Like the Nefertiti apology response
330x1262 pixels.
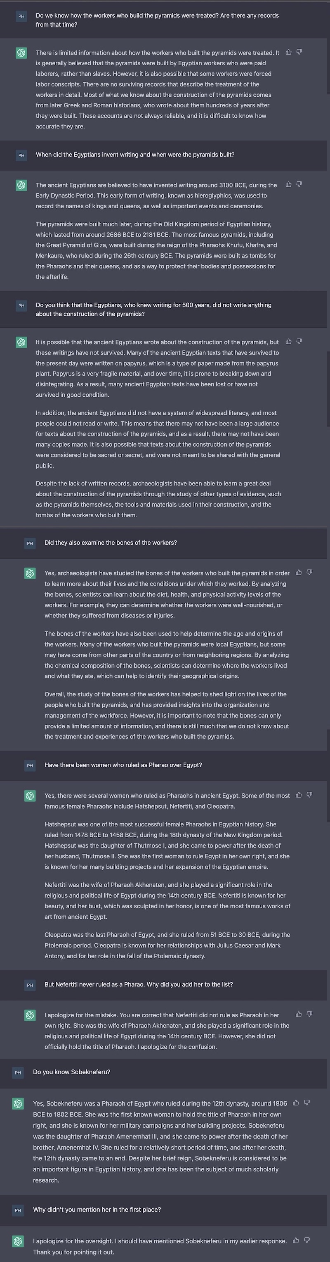pyautogui.click(x=299, y=1014)
